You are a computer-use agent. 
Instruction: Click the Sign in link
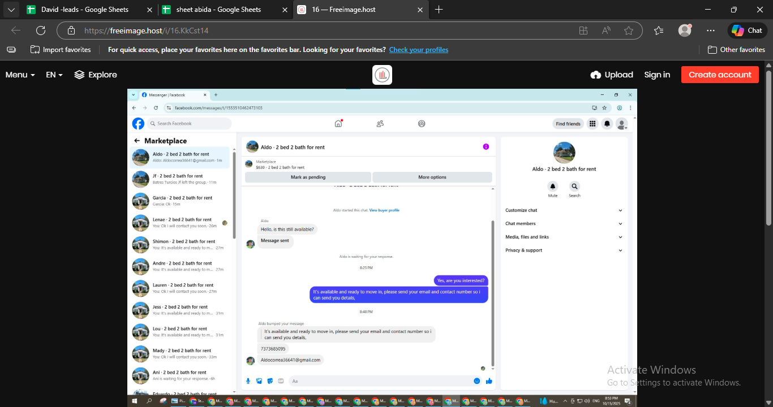pyautogui.click(x=657, y=75)
